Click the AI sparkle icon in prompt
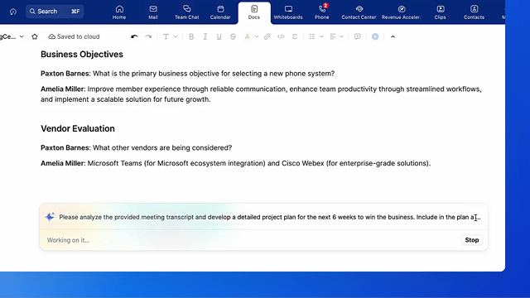This screenshot has width=530, height=298. 50,217
